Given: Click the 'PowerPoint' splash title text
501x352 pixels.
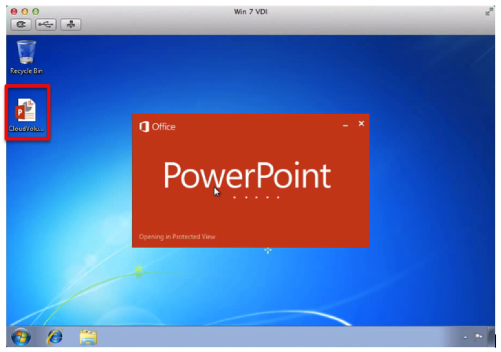Looking at the screenshot, I should 247,176.
